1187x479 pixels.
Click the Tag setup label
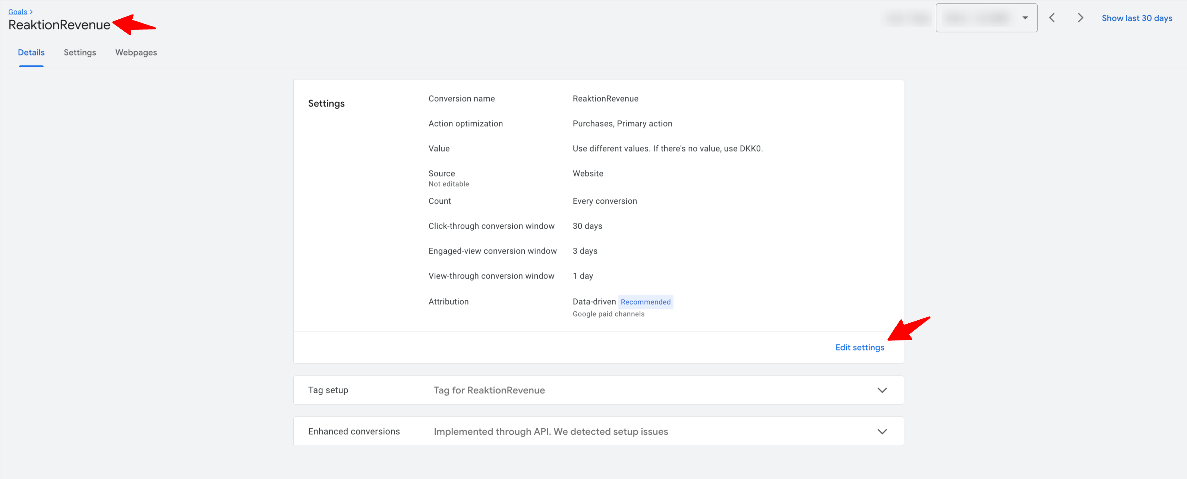328,390
